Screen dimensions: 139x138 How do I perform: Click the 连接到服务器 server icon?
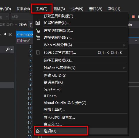[38, 37]
